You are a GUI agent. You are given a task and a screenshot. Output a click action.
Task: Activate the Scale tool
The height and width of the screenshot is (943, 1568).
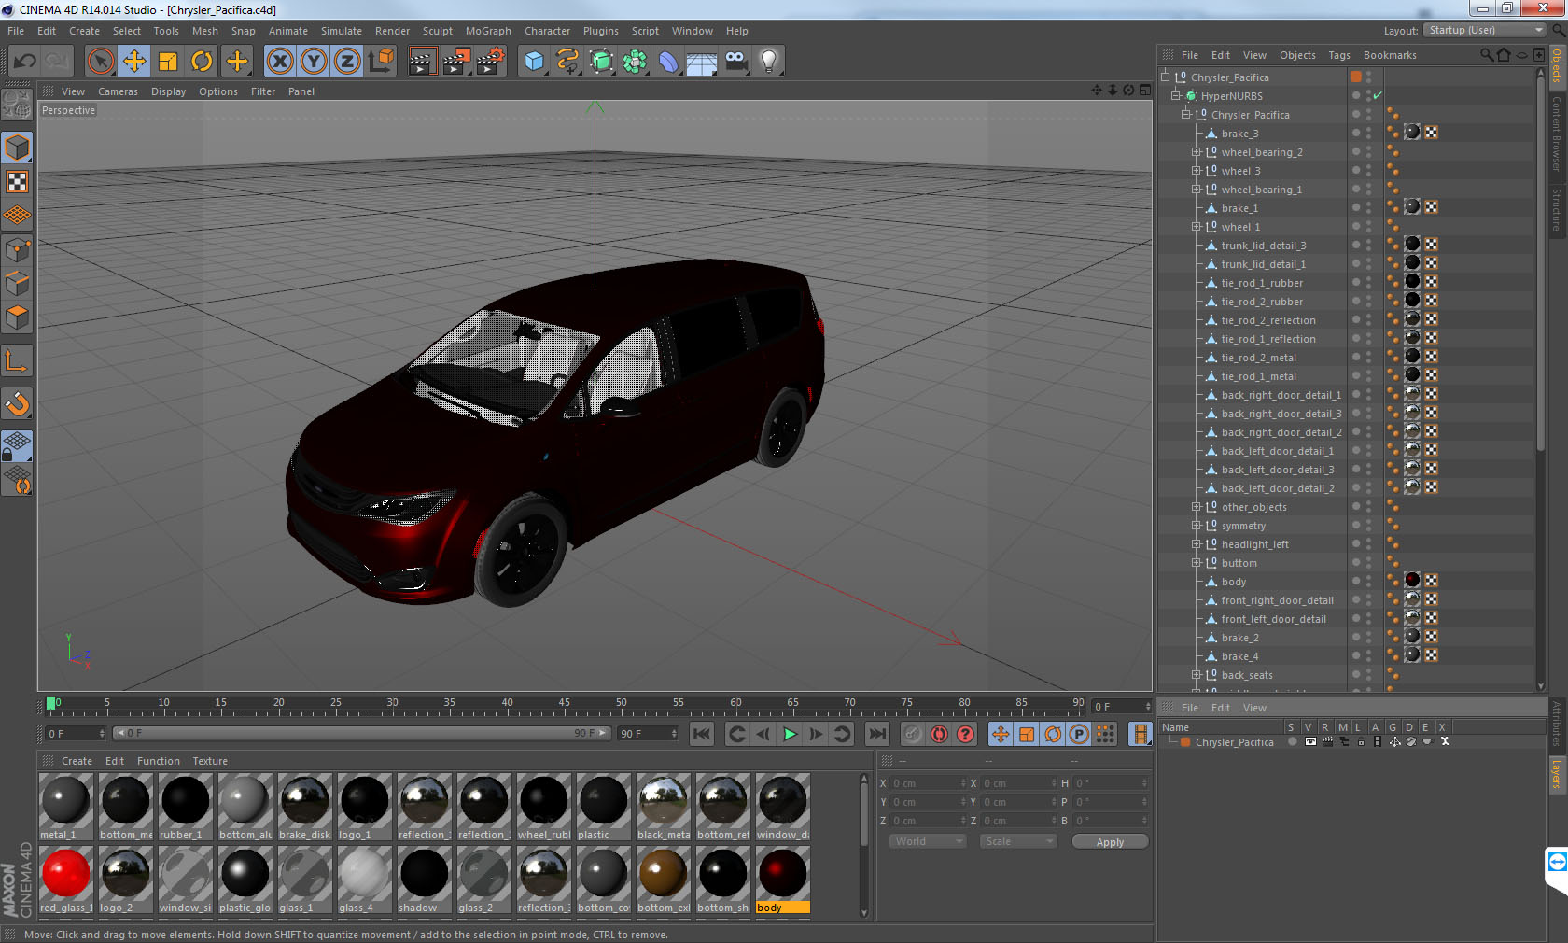click(x=168, y=62)
